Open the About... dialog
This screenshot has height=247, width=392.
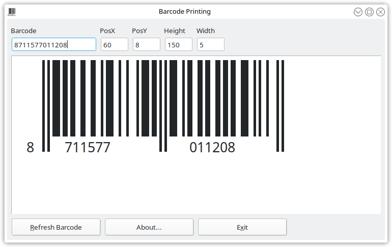(x=149, y=227)
